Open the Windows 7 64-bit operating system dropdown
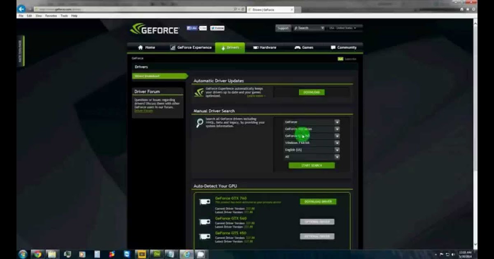This screenshot has width=494, height=259. [x=312, y=143]
